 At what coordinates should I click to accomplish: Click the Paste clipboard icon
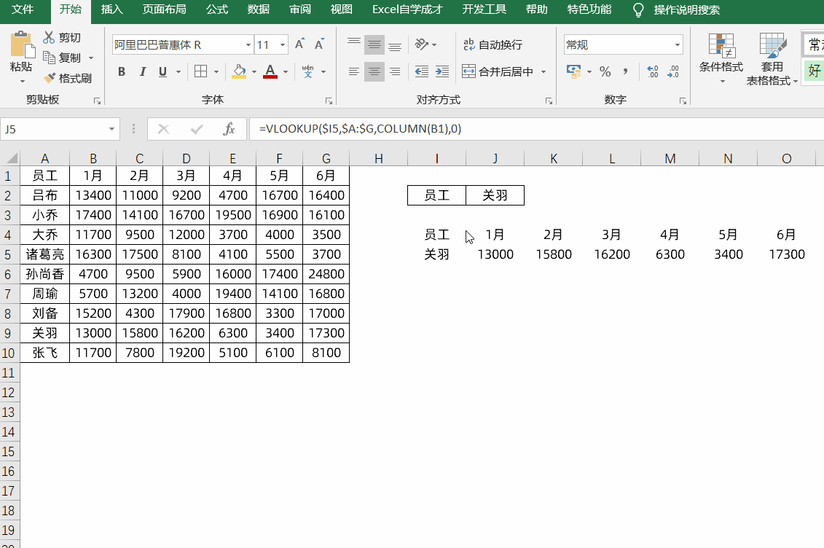pos(21,44)
